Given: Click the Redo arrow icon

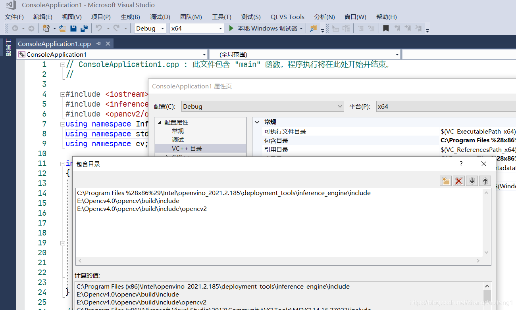Looking at the screenshot, I should pos(116,29).
